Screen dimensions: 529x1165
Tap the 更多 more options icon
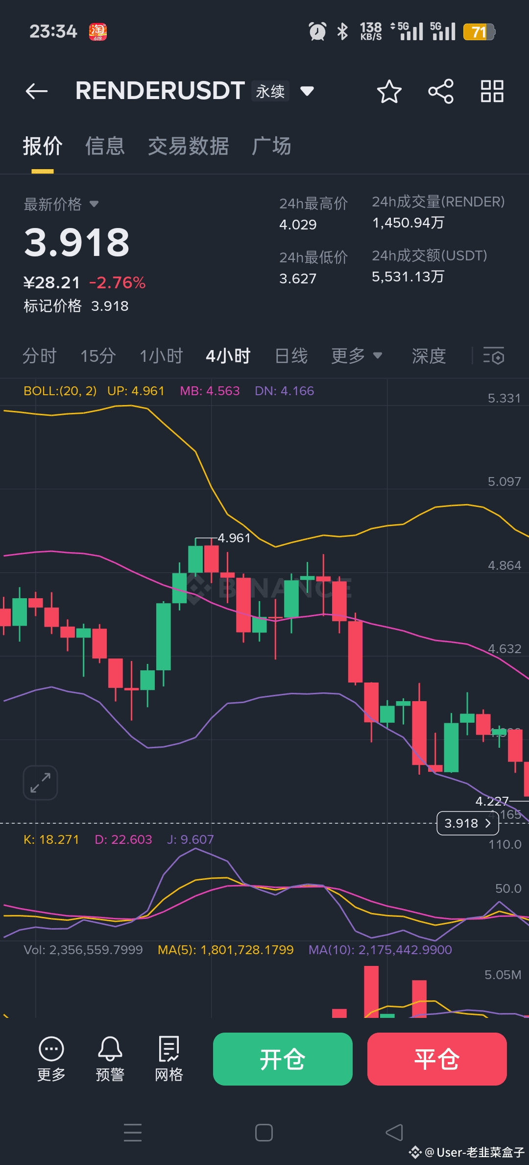click(x=51, y=1059)
